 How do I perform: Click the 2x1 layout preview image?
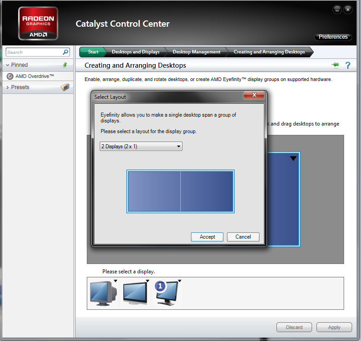pos(181,191)
